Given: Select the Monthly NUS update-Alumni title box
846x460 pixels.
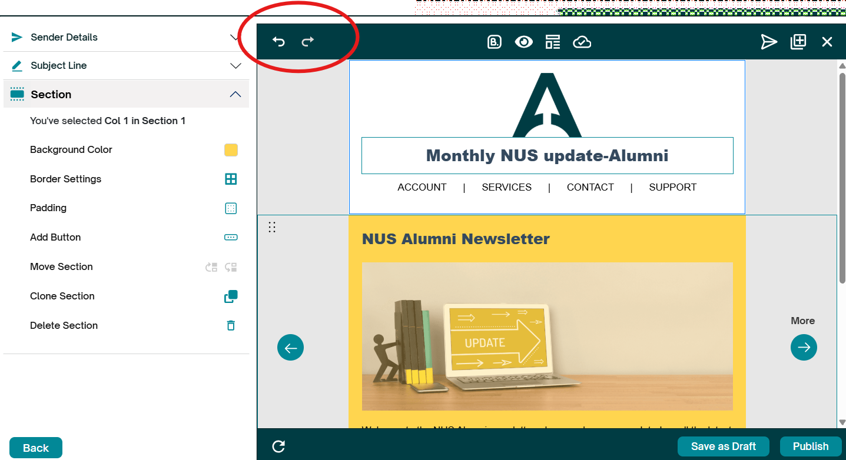Looking at the screenshot, I should [548, 156].
